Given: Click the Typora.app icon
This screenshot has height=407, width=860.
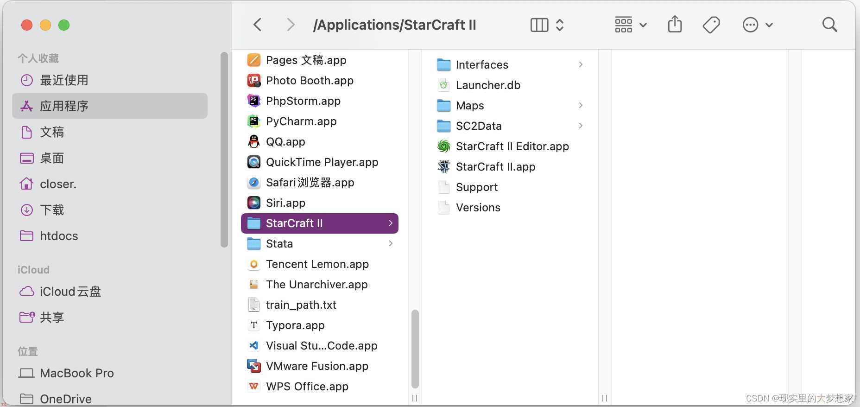Looking at the screenshot, I should tap(254, 325).
